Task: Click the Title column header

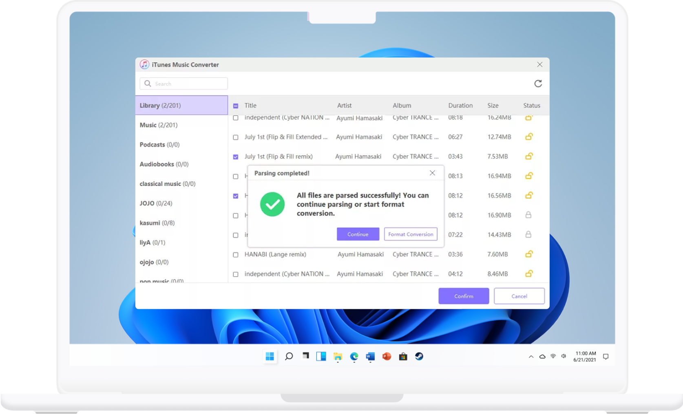Action: [x=250, y=105]
